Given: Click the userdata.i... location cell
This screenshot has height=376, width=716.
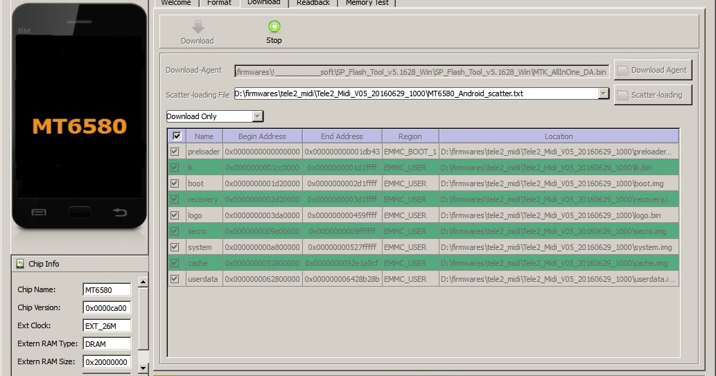Looking at the screenshot, I should click(x=559, y=279).
